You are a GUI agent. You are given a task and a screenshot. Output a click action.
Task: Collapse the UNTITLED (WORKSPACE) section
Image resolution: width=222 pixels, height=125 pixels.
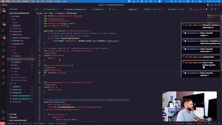coord(19,13)
